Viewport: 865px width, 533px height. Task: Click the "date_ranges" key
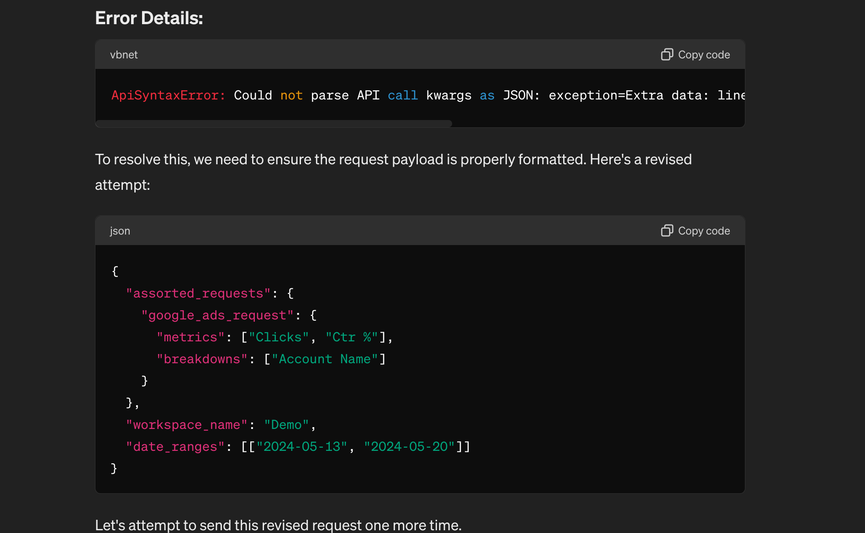(175, 447)
